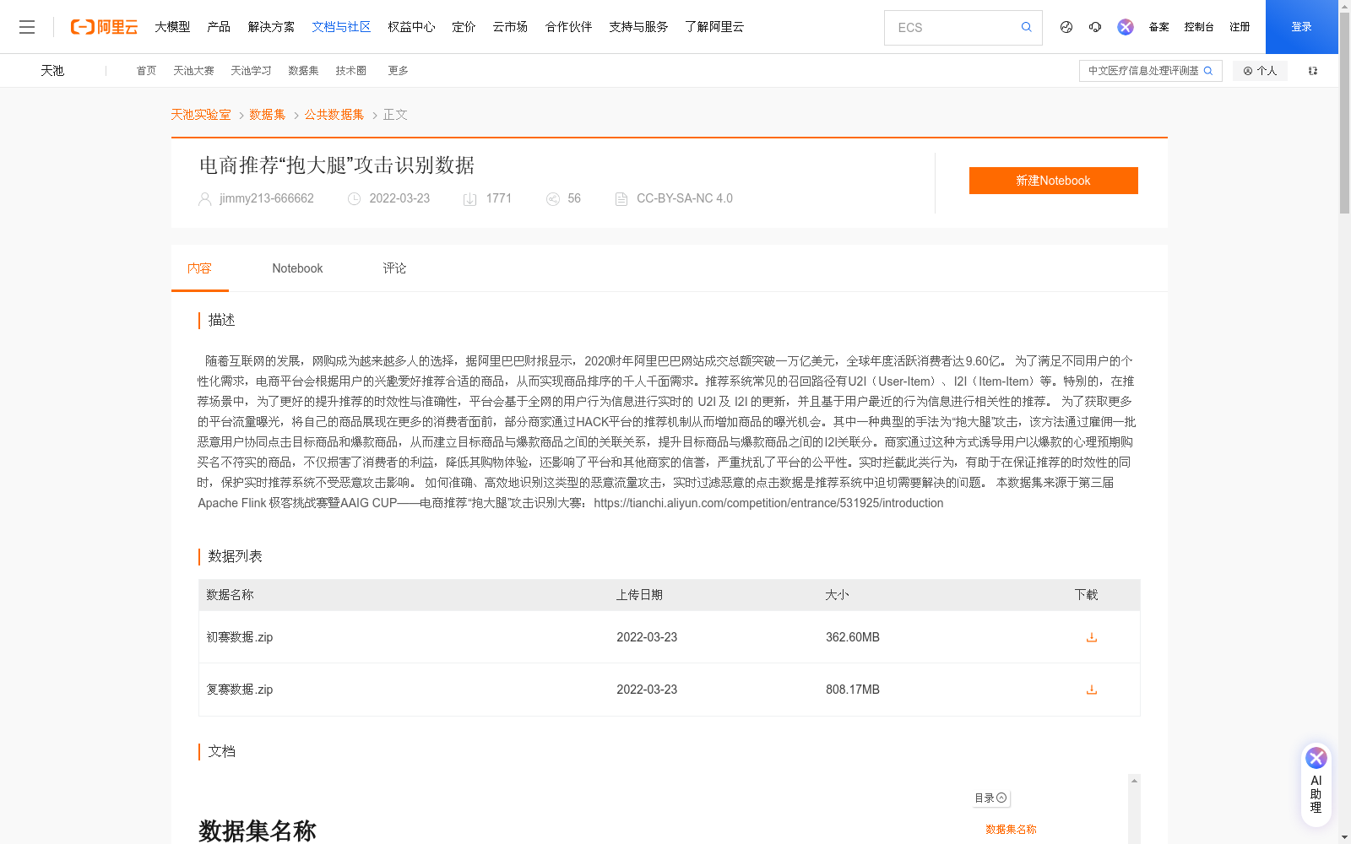
Task: Click the 阿里云 logo
Action: point(104,27)
